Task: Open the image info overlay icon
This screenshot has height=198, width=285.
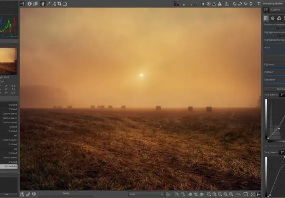Action: pos(29,4)
